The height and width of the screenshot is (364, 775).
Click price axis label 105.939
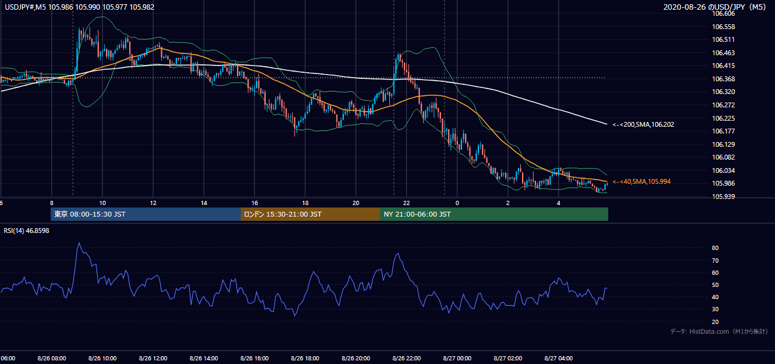tap(723, 197)
